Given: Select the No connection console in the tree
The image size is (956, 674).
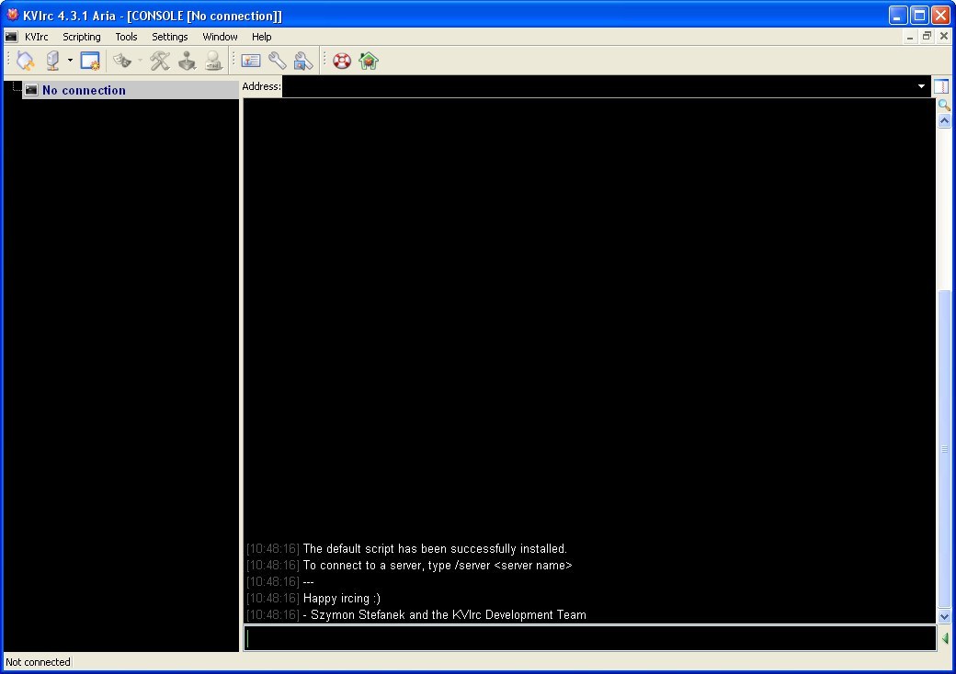Looking at the screenshot, I should 131,90.
